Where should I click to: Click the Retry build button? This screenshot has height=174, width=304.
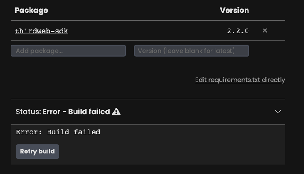coord(37,152)
